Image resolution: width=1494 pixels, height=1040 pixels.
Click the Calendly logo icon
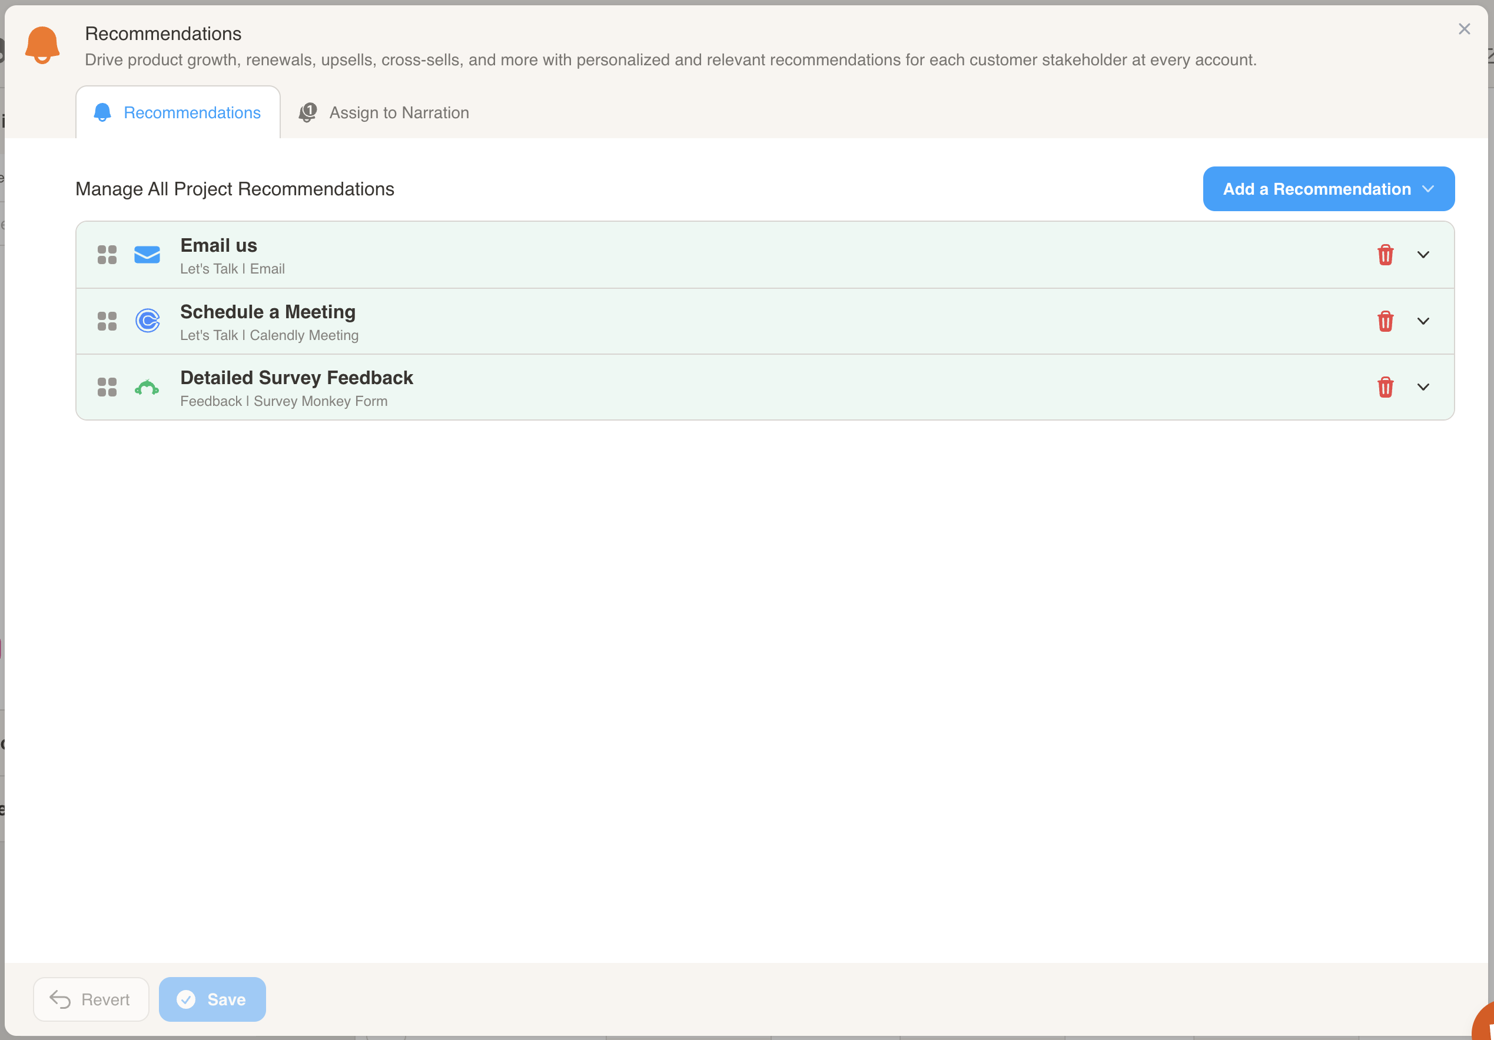148,321
